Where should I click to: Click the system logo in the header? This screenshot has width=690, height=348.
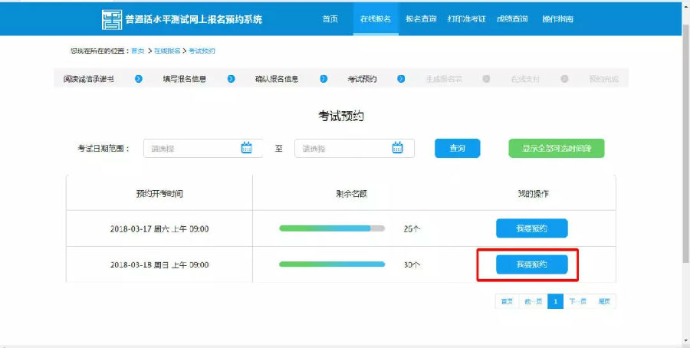coord(112,19)
